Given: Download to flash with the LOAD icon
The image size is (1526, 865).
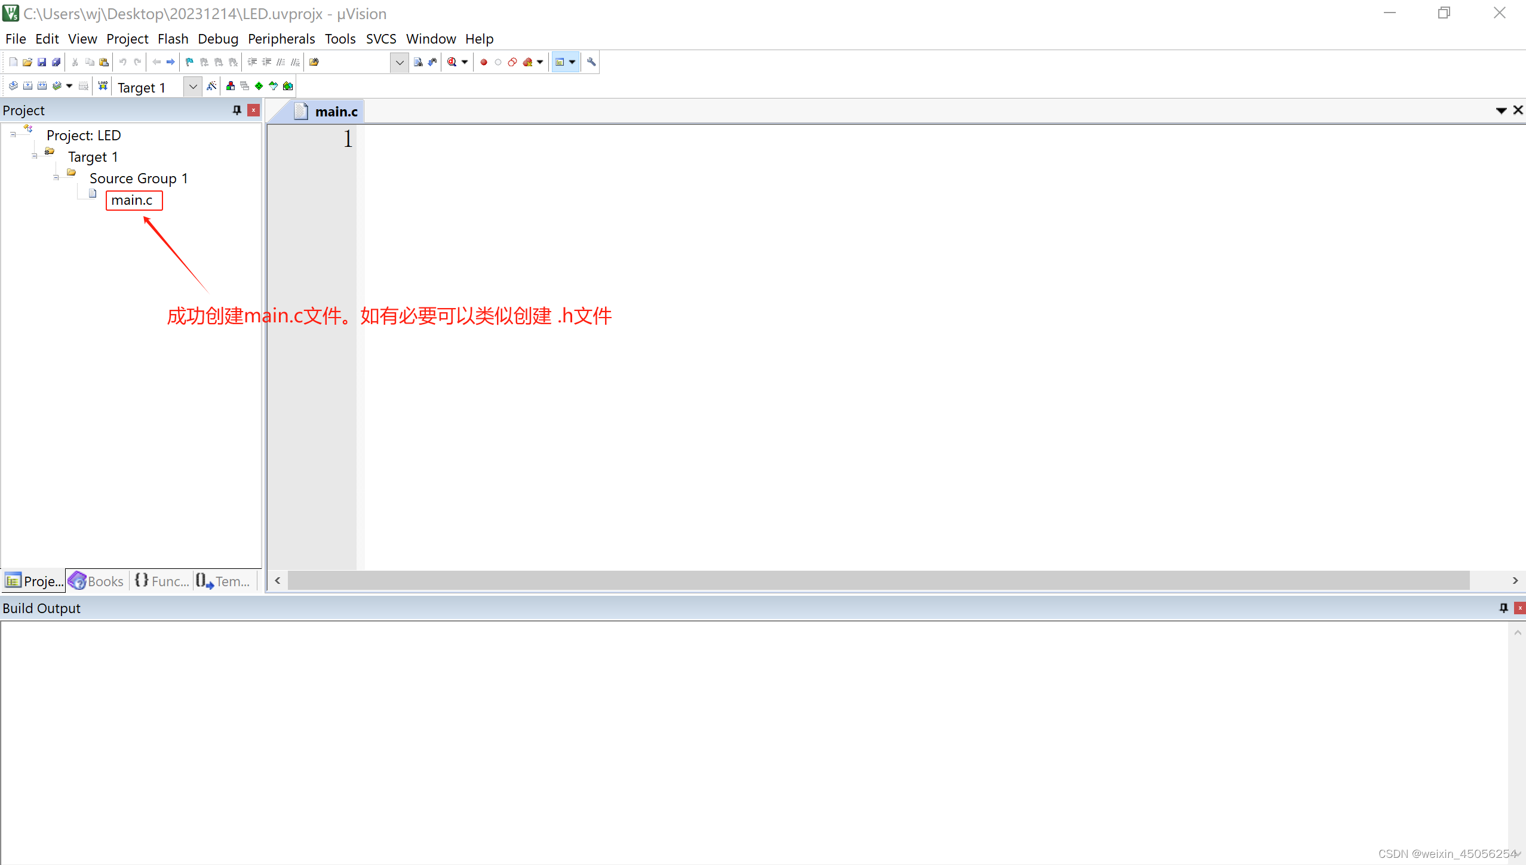Looking at the screenshot, I should click(x=103, y=86).
